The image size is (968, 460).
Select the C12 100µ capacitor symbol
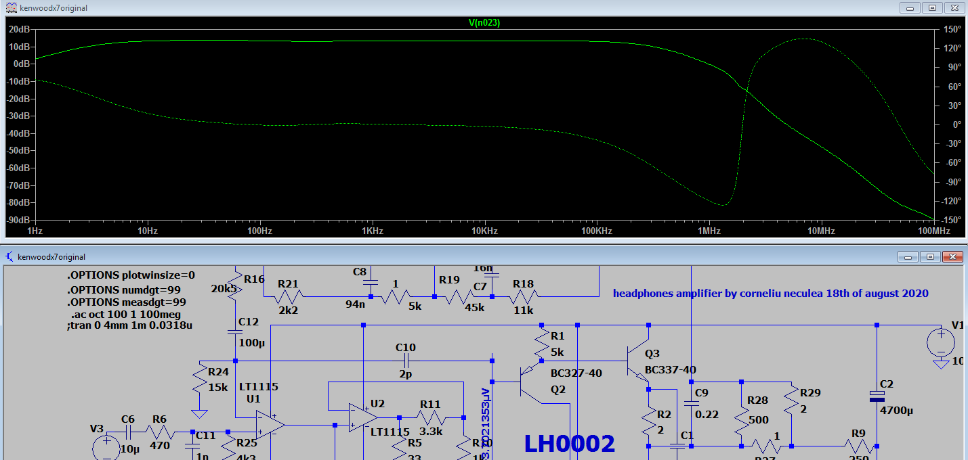pyautogui.click(x=235, y=331)
